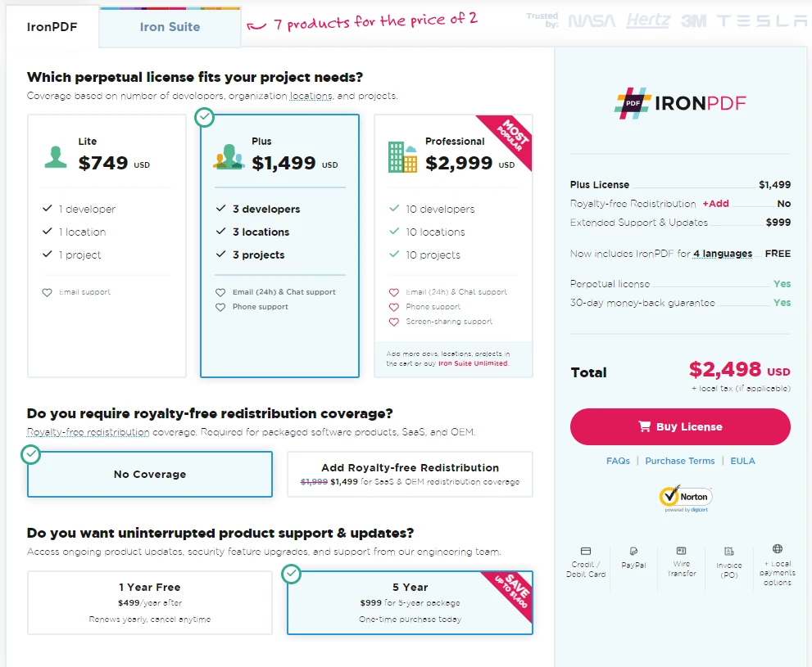This screenshot has height=667, width=812.
Task: Open the Iron Suite Unlimited link
Action: point(473,363)
